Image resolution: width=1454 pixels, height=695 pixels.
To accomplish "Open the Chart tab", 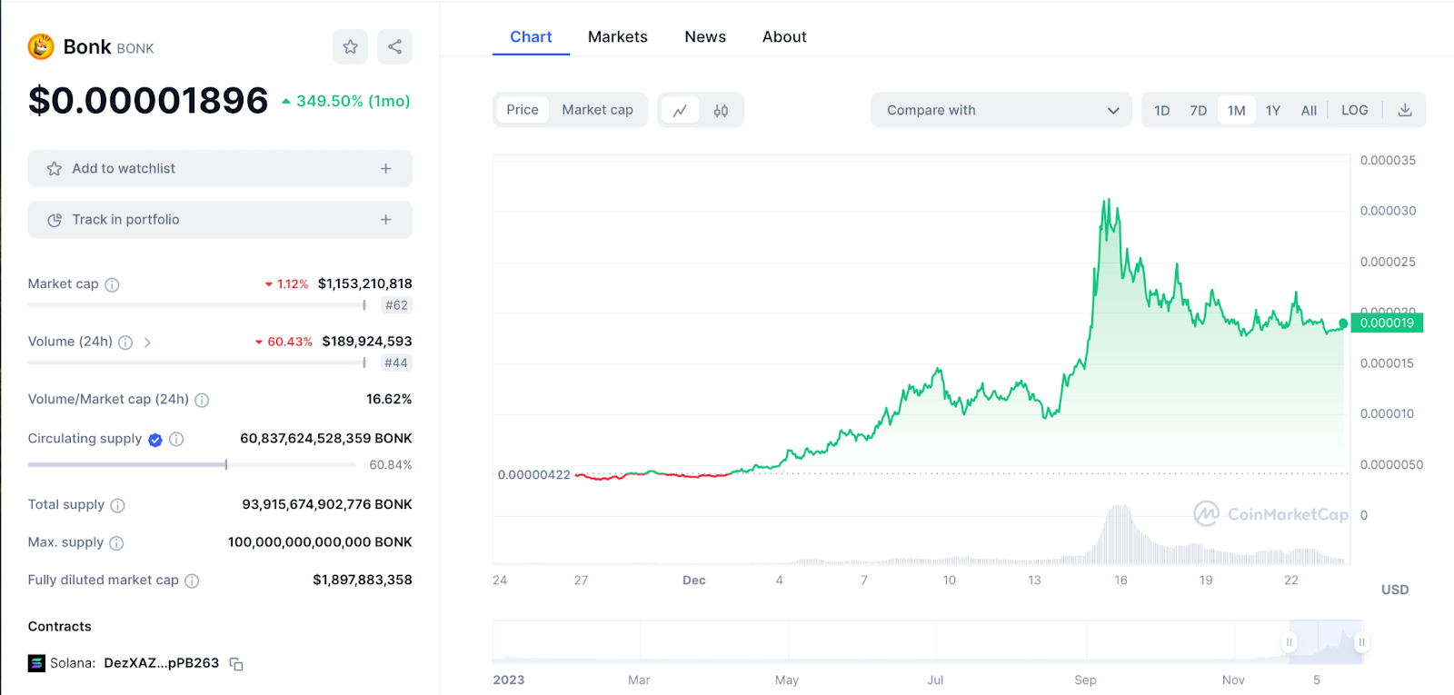I will pyautogui.click(x=531, y=37).
